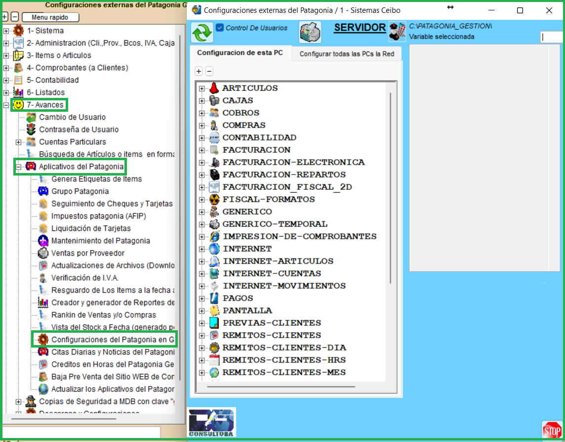Click the Copias de Seguridad spy icon
This screenshot has height=442, width=565.
coord(31,401)
